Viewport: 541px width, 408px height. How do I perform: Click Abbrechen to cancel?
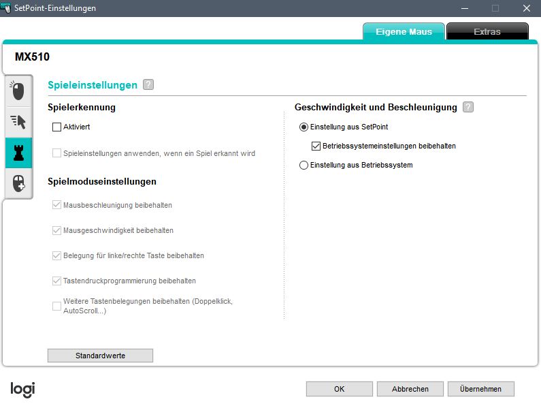coord(410,389)
